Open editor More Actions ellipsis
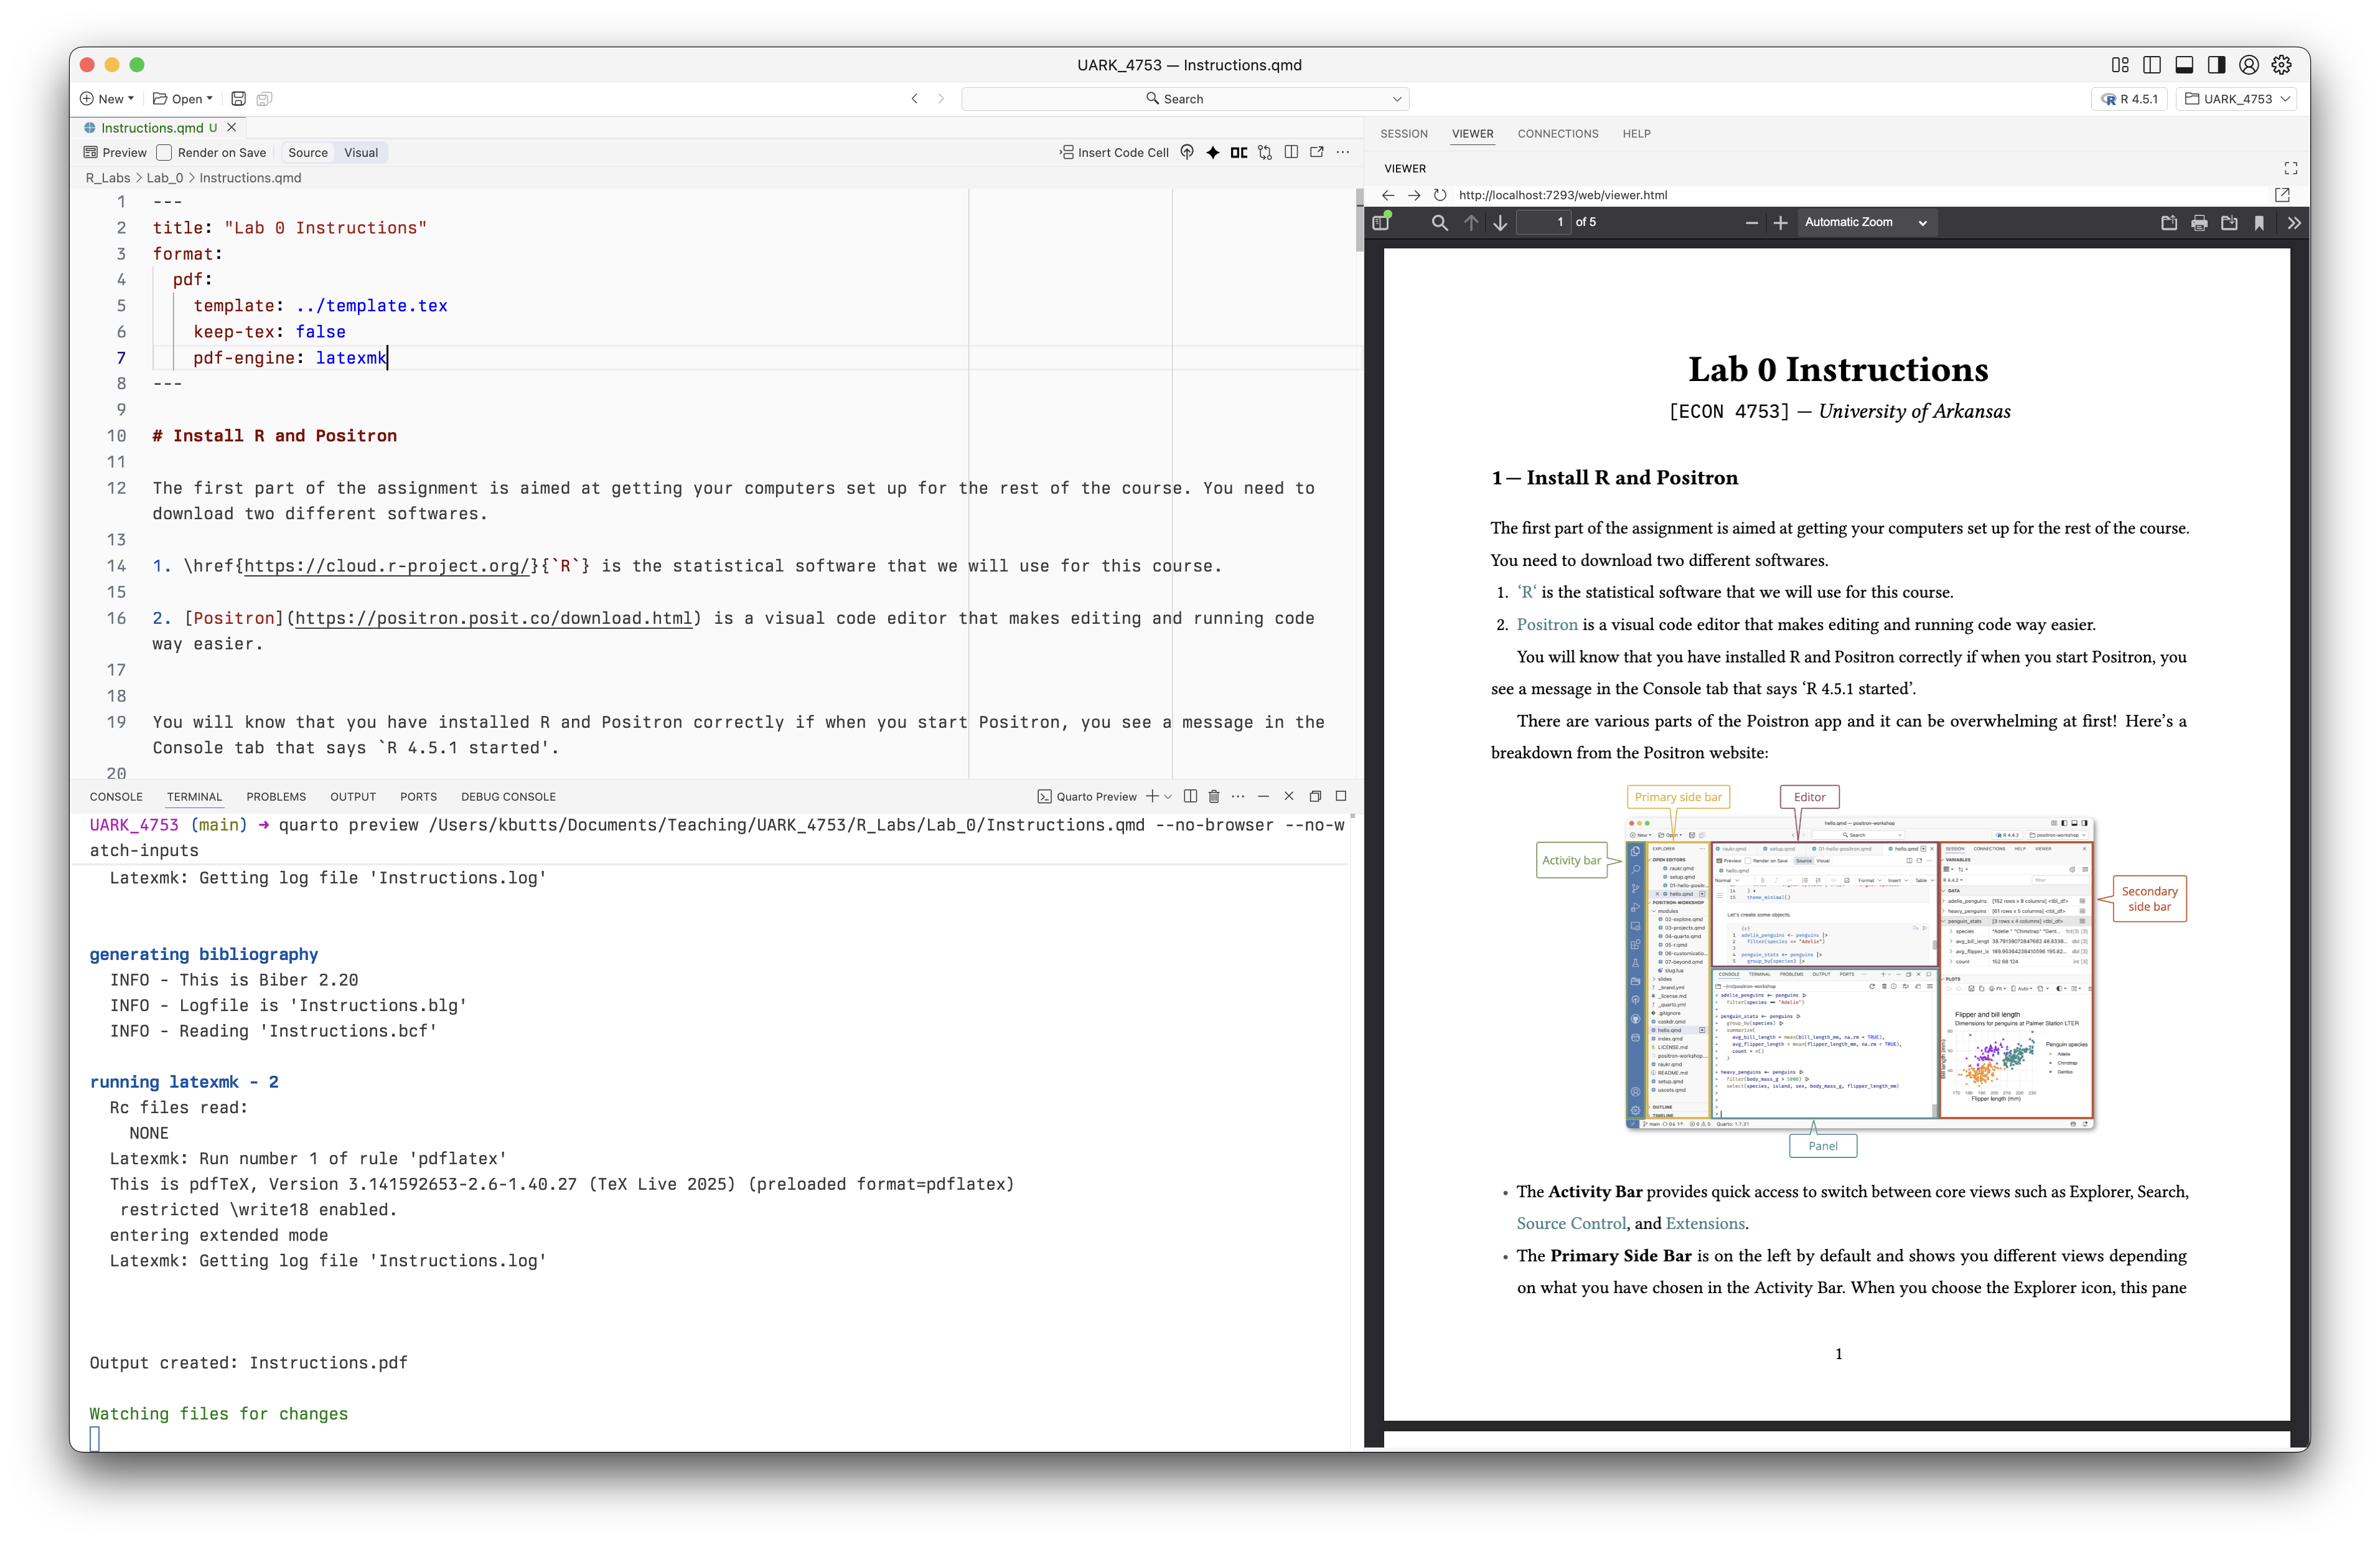 (x=1343, y=152)
